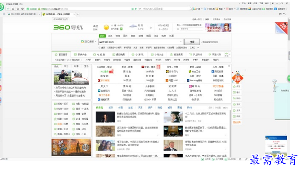Screen dimensions: 301x173
Task: Click the browser address bar
Action: (x=83, y=9)
